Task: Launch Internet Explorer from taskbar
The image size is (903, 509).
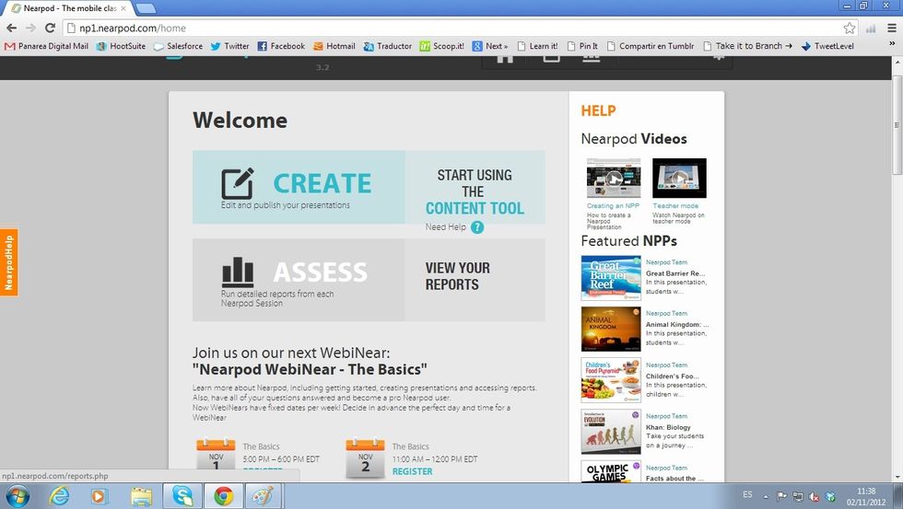Action: [59, 496]
